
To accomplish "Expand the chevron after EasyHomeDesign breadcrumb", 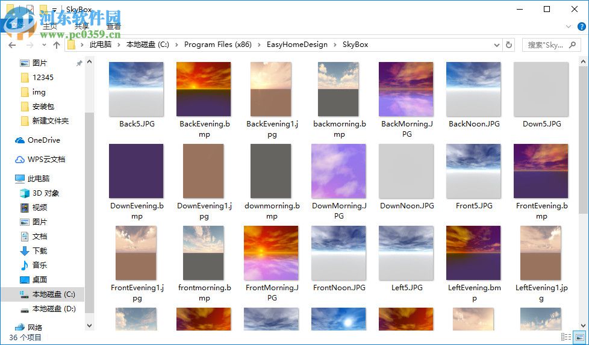I will pos(335,45).
